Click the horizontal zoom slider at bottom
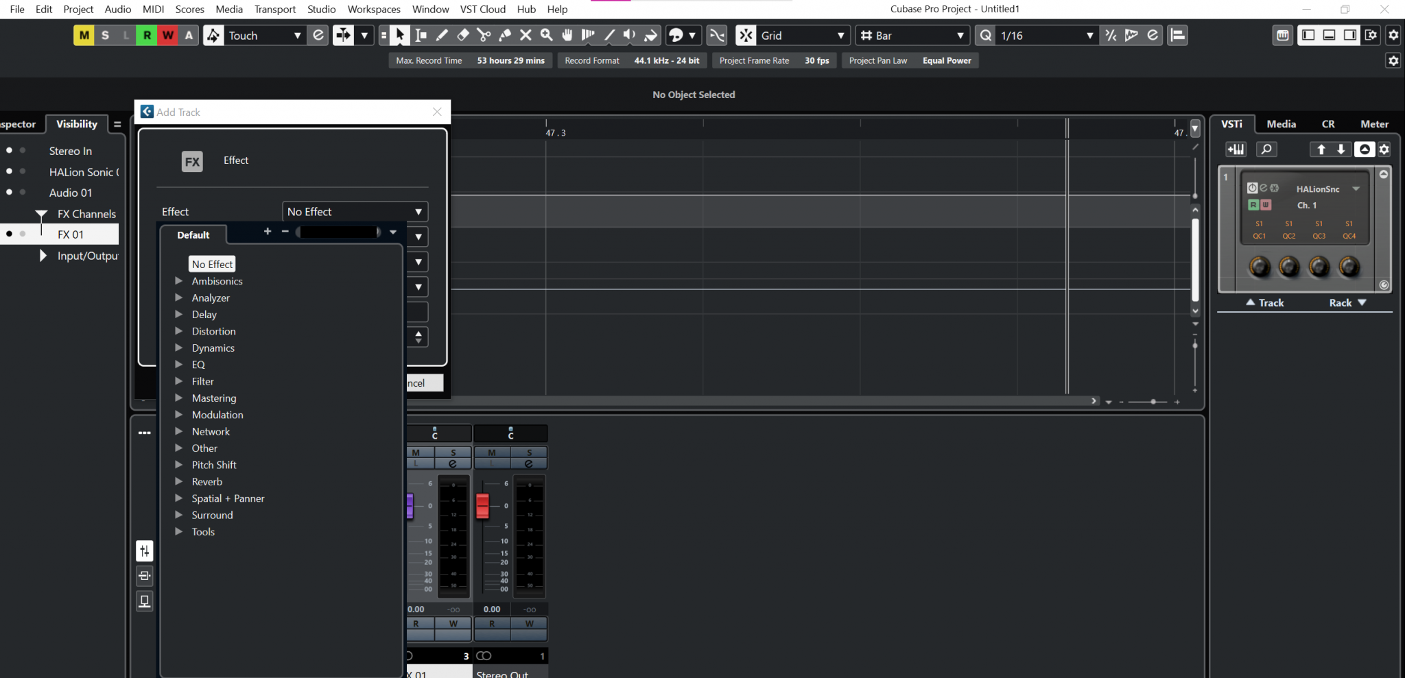This screenshot has width=1405, height=678. [1153, 401]
